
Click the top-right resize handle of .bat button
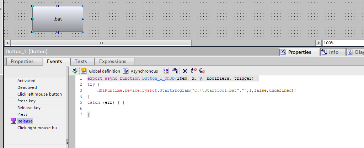point(83,6)
